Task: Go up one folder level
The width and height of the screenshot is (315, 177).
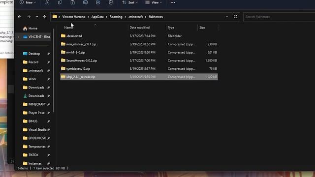Action: [x=45, y=17]
